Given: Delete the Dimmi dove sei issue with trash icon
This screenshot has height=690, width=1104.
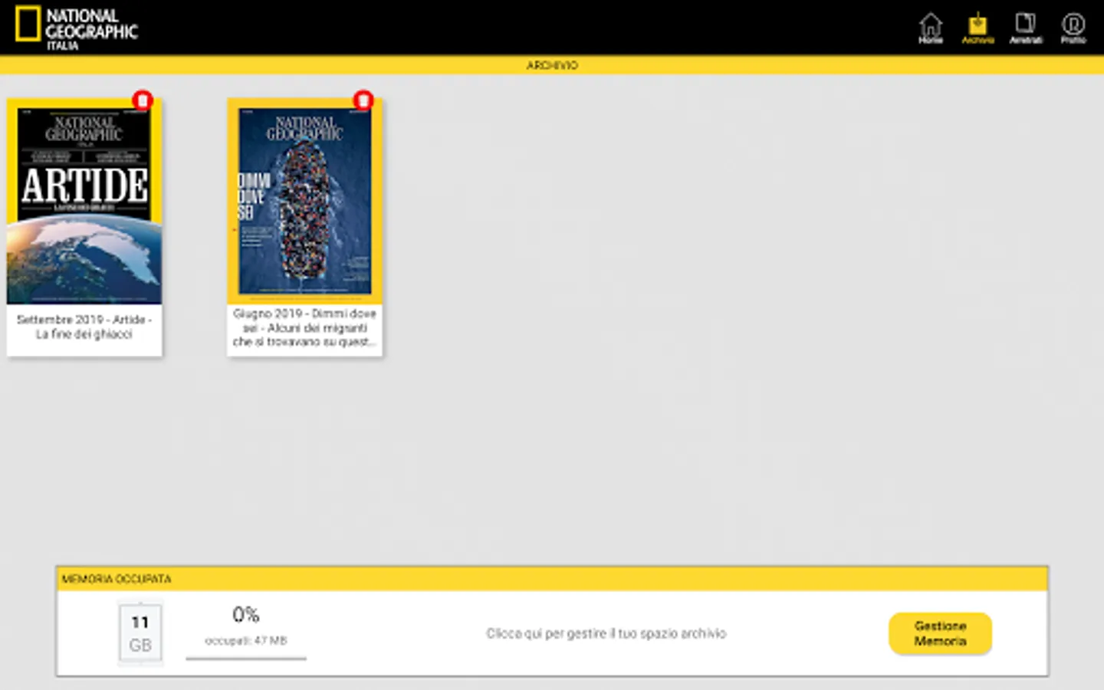Looking at the screenshot, I should point(363,100).
